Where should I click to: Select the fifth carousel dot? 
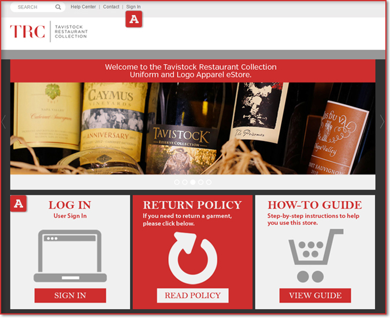(x=209, y=182)
